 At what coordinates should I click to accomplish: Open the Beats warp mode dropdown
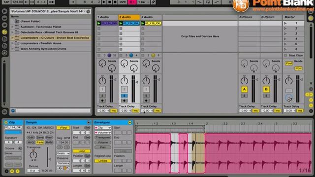tap(63, 153)
